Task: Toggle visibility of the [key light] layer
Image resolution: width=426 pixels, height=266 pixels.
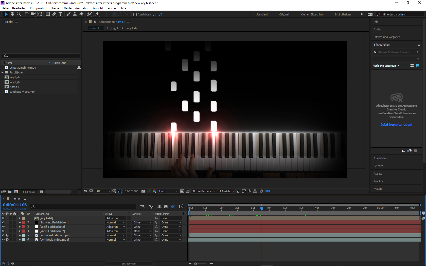Action: (x=3, y=218)
